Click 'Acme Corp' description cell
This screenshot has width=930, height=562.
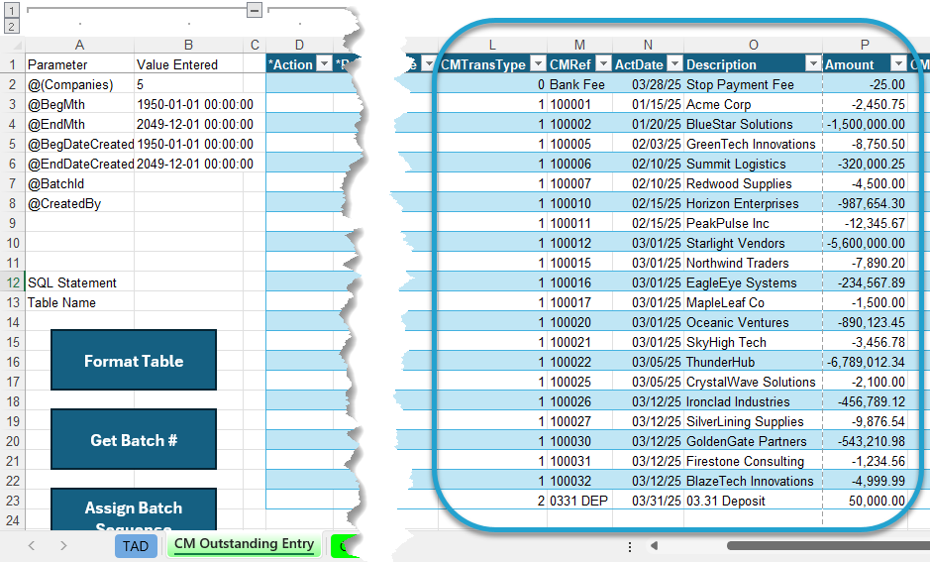(754, 104)
